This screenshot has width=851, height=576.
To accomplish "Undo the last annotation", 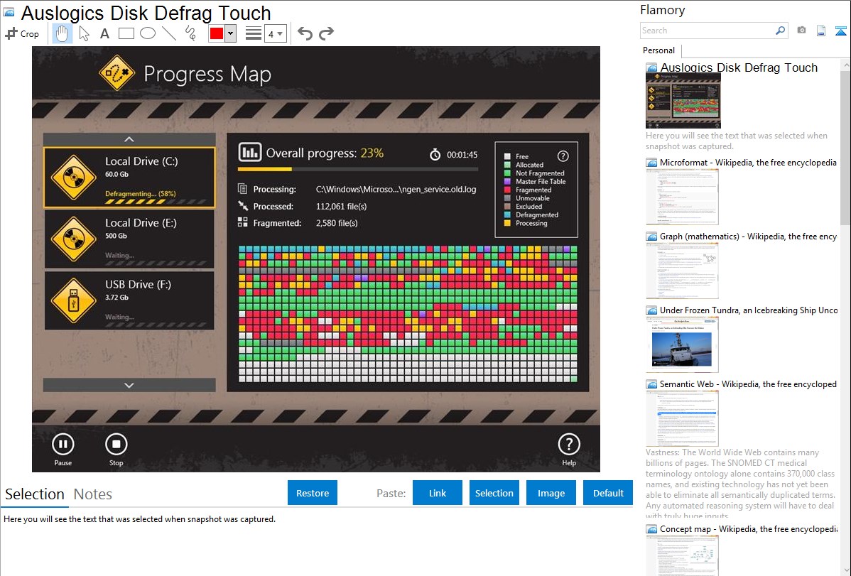I will tap(305, 33).
